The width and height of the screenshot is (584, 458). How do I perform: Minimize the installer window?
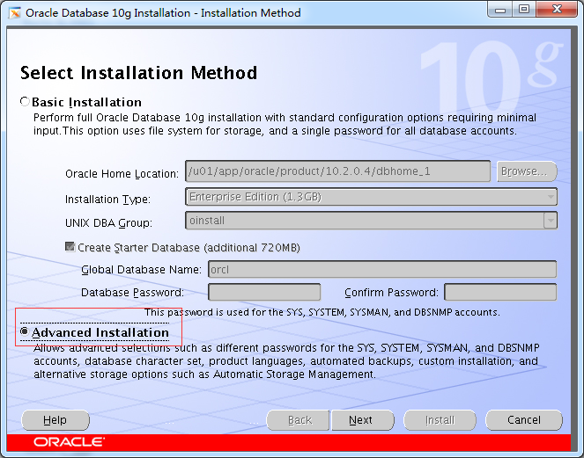pos(500,10)
